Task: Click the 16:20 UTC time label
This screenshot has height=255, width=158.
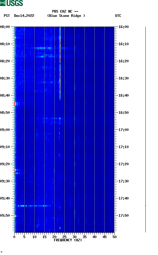Action: (x=123, y=61)
